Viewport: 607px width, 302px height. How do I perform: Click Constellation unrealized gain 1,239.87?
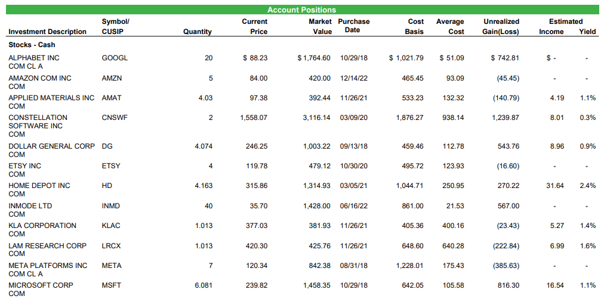tap(506, 118)
